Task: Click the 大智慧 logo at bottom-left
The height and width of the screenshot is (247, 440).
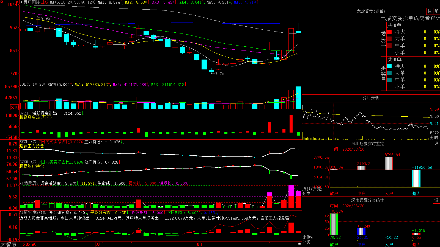Action: coord(9,244)
